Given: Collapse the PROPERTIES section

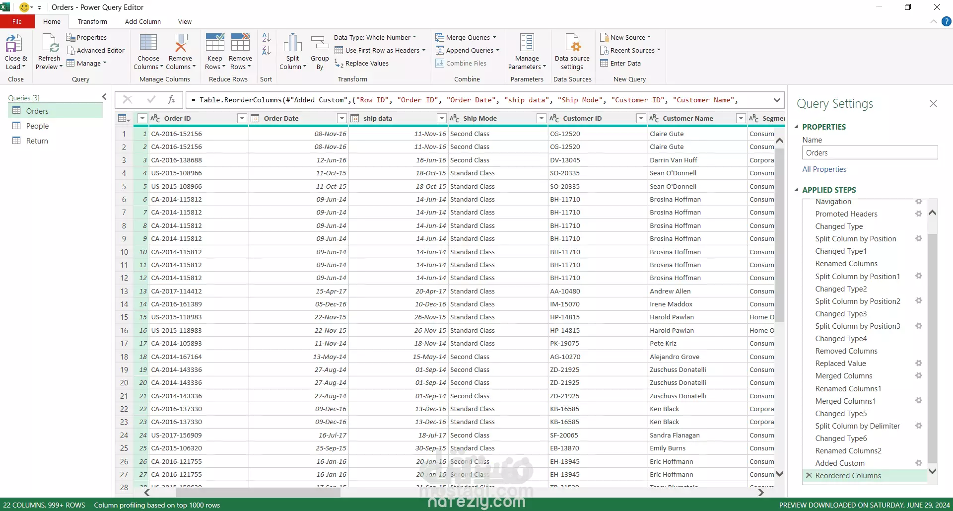Looking at the screenshot, I should tap(796, 127).
